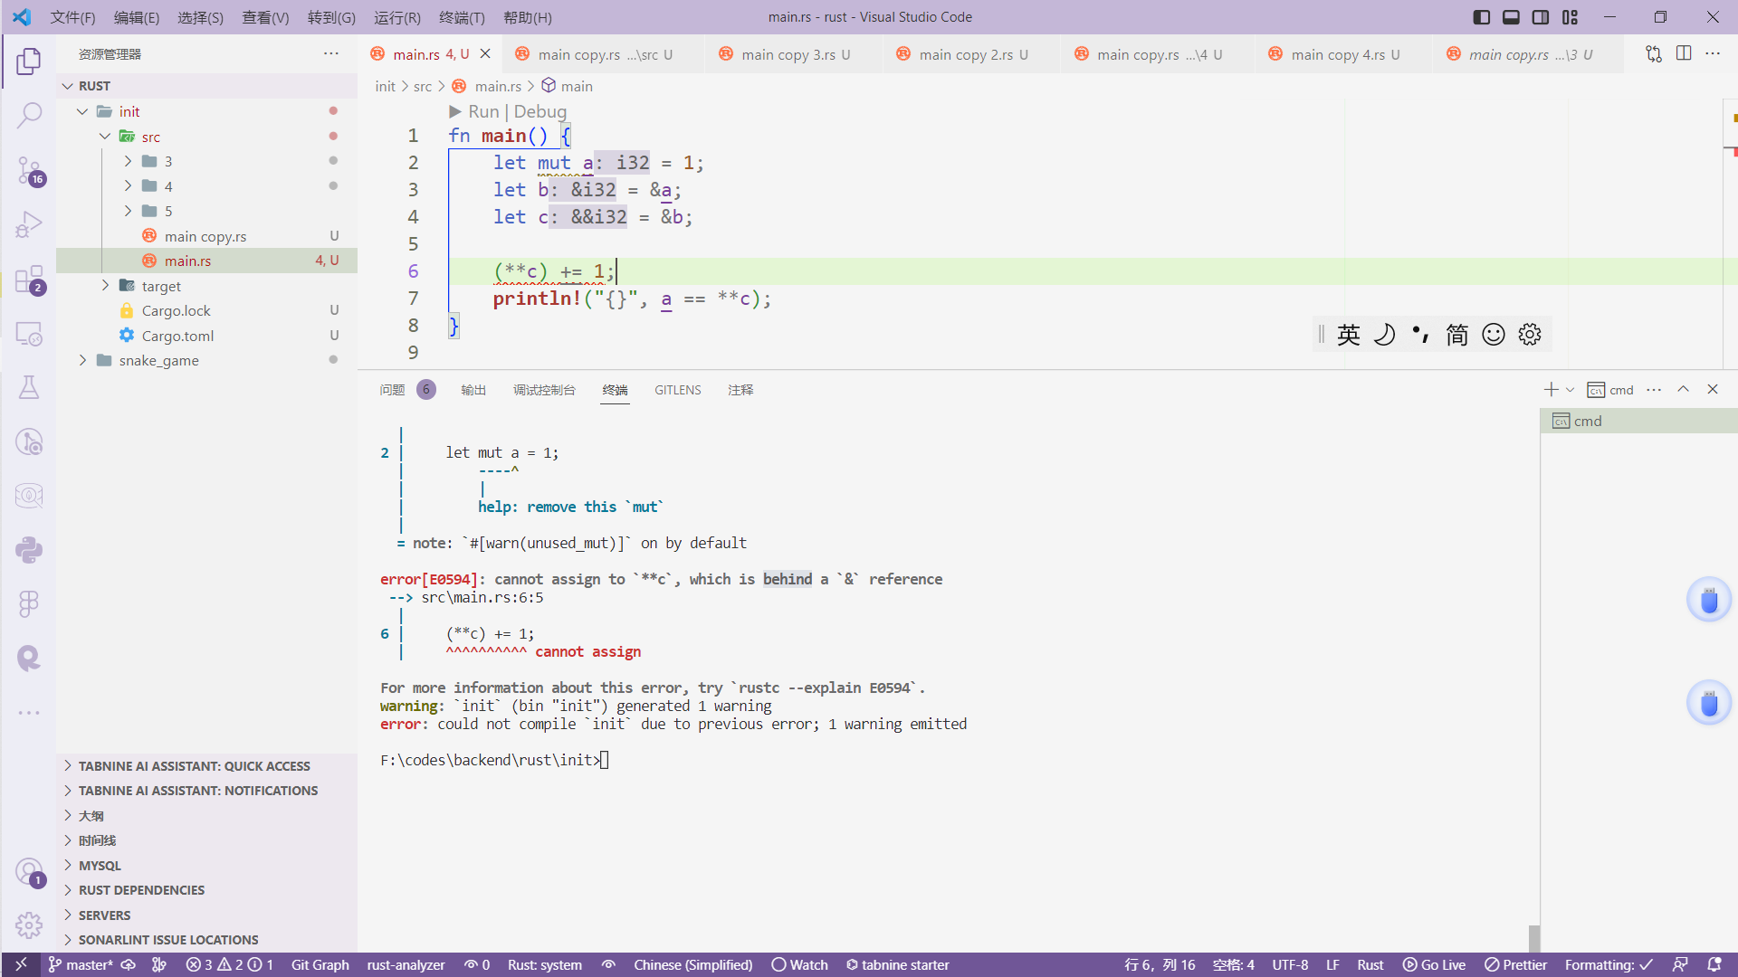Open Source Control view with 16 changes
Screen dimensions: 1738x977
click(29, 170)
